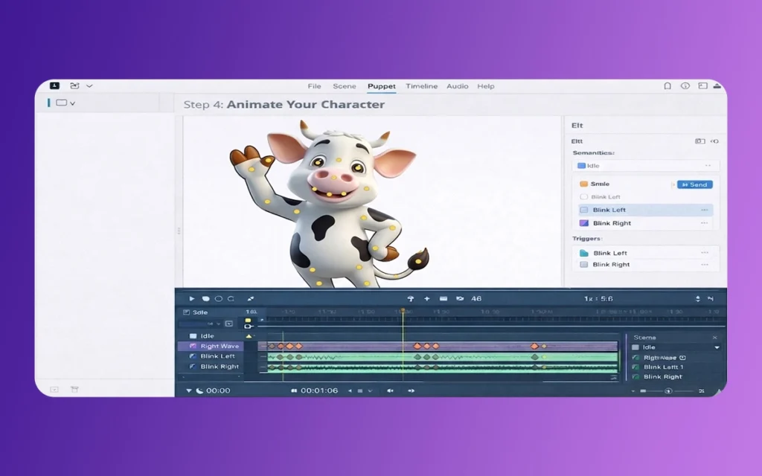This screenshot has width=762, height=476.
Task: Toggle the Blink Latt 1 checkbox in Scene panel
Action: pyautogui.click(x=635, y=367)
